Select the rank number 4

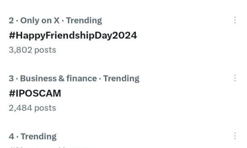point(11,136)
